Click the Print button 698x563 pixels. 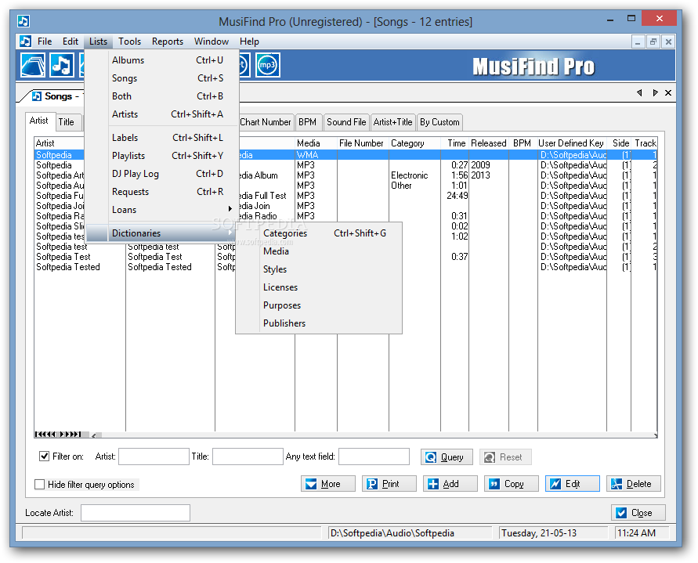pyautogui.click(x=389, y=484)
